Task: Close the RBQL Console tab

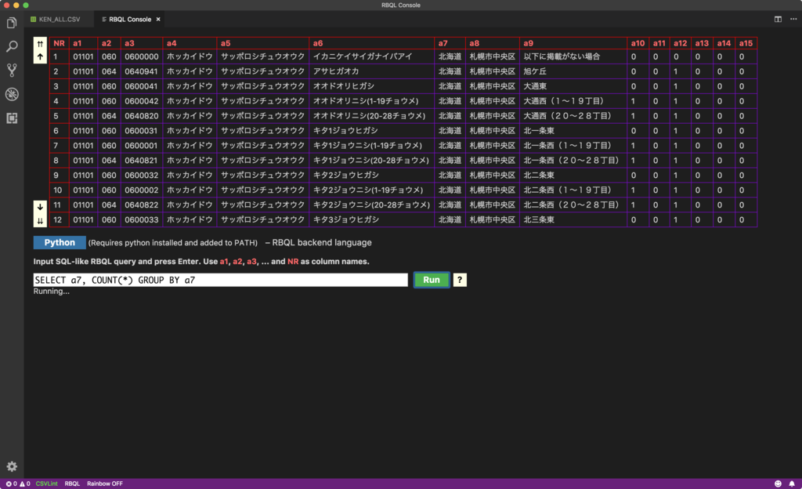Action: 158,19
